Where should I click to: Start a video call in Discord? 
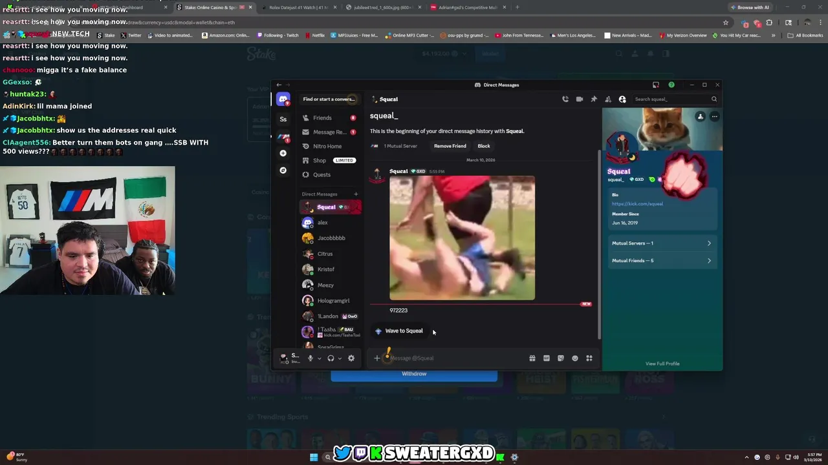tap(580, 99)
